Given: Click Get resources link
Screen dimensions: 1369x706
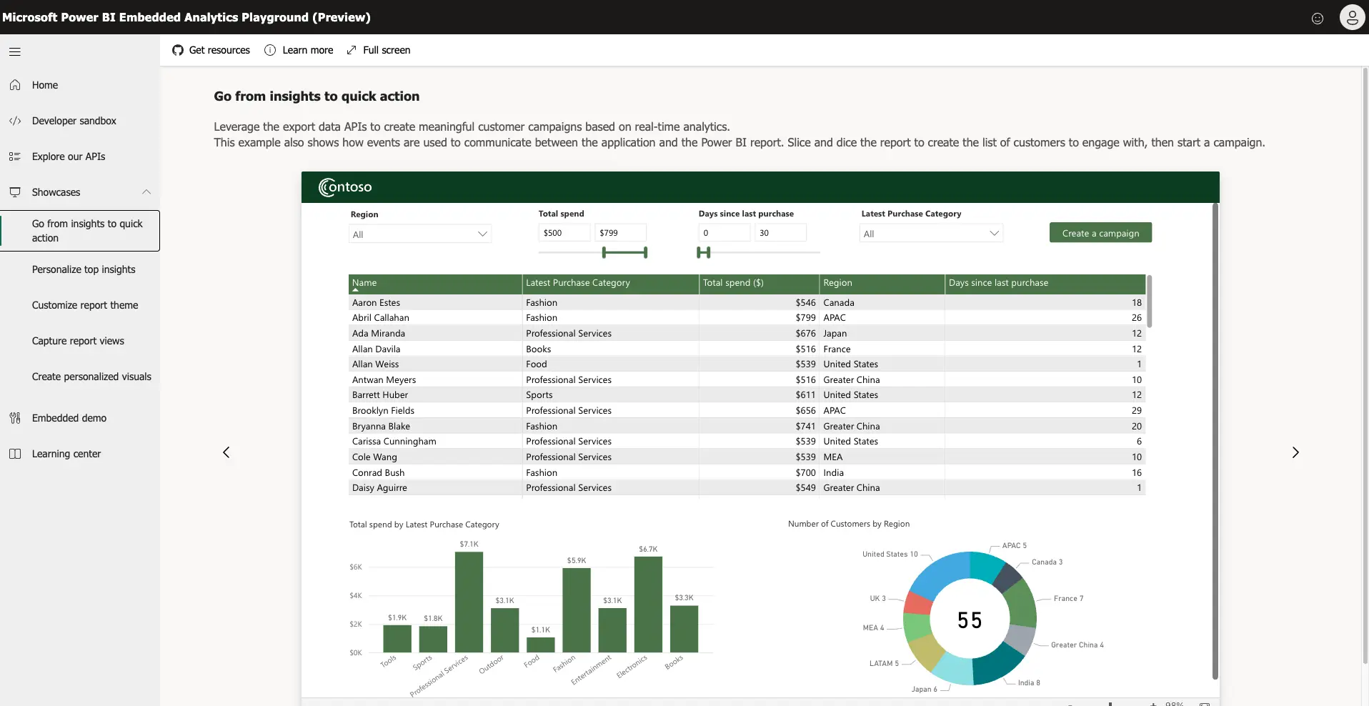Looking at the screenshot, I should pos(219,50).
